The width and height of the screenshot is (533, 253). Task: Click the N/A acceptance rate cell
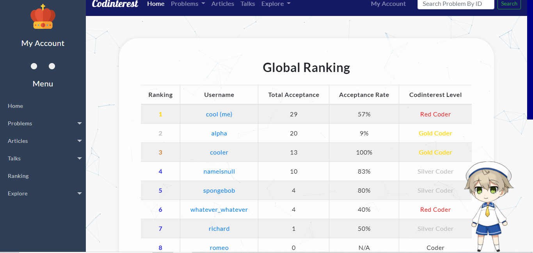(364, 248)
